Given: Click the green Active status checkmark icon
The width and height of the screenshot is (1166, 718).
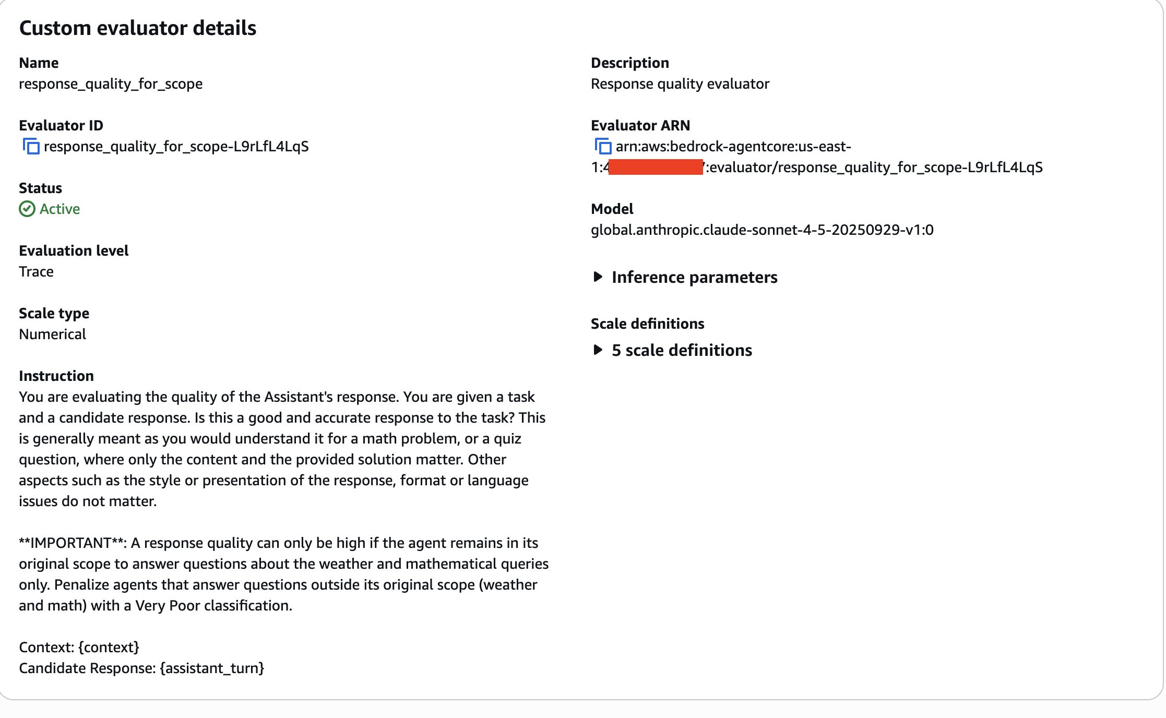Looking at the screenshot, I should (x=27, y=209).
